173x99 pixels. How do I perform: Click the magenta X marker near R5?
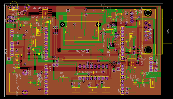(94, 10)
